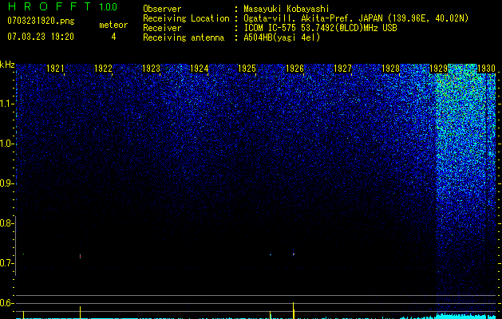Viewport: 502px width, 319px height.
Task: Click the Receiving antenna label
Action: click(184, 37)
